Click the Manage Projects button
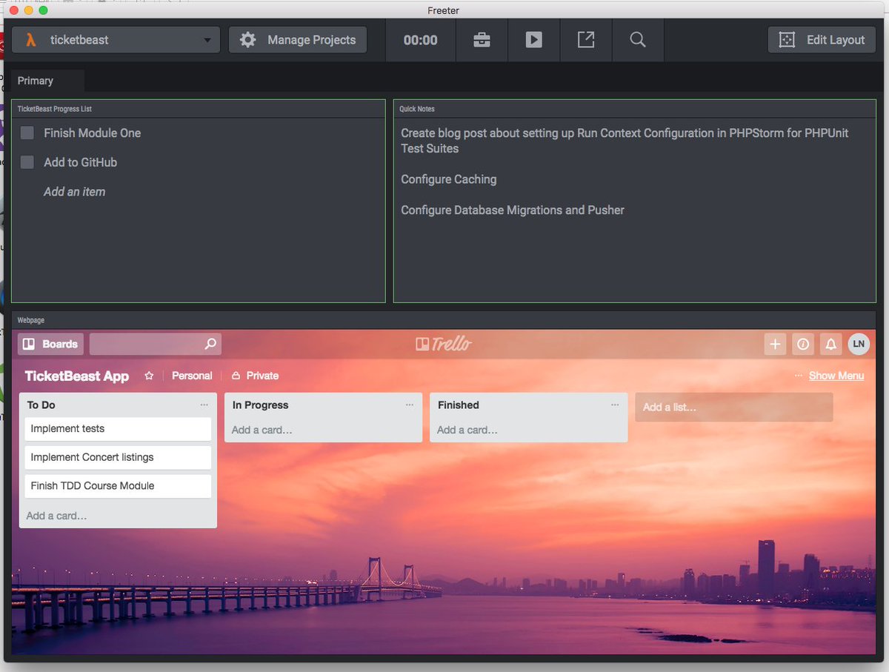This screenshot has height=672, width=889. (298, 40)
